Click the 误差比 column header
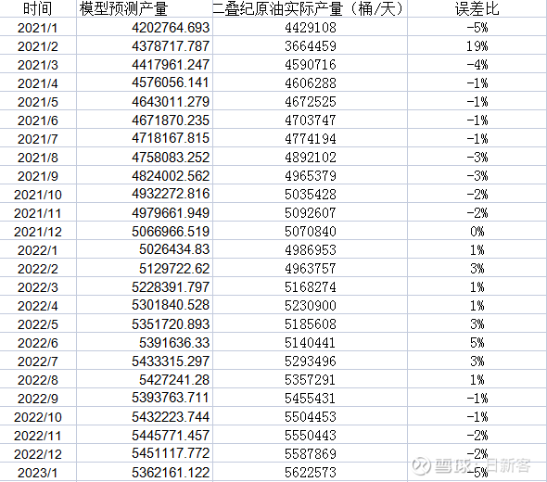The height and width of the screenshot is (482, 547). click(477, 8)
